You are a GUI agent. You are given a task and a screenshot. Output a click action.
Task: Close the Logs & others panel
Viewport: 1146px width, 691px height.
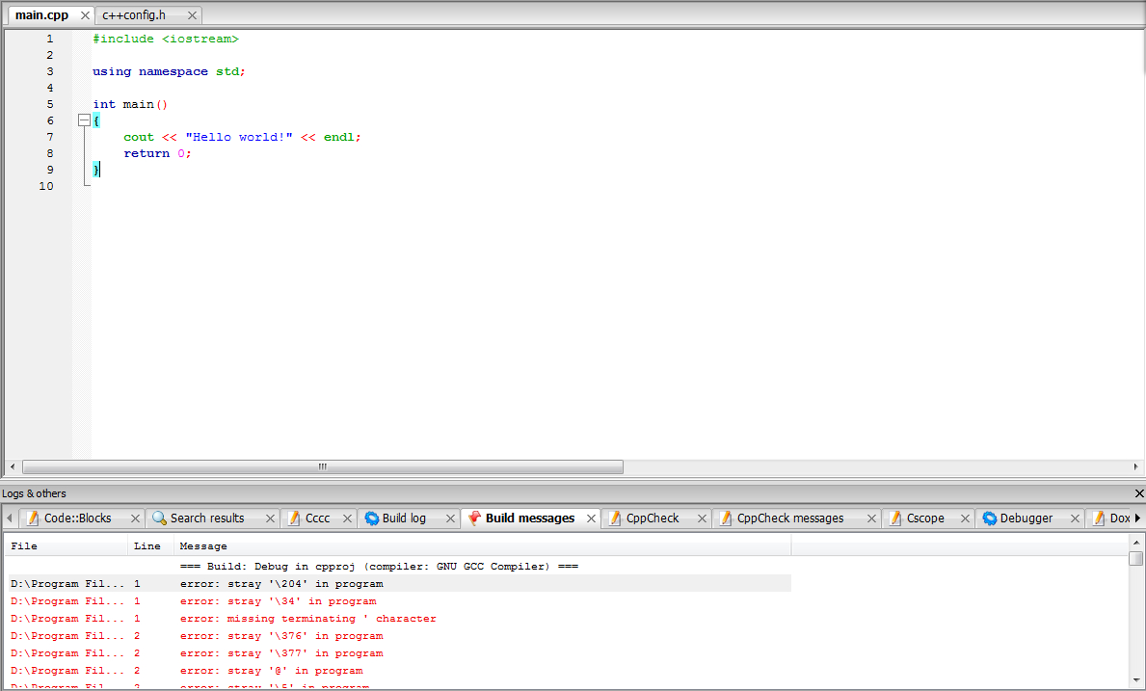(1139, 493)
